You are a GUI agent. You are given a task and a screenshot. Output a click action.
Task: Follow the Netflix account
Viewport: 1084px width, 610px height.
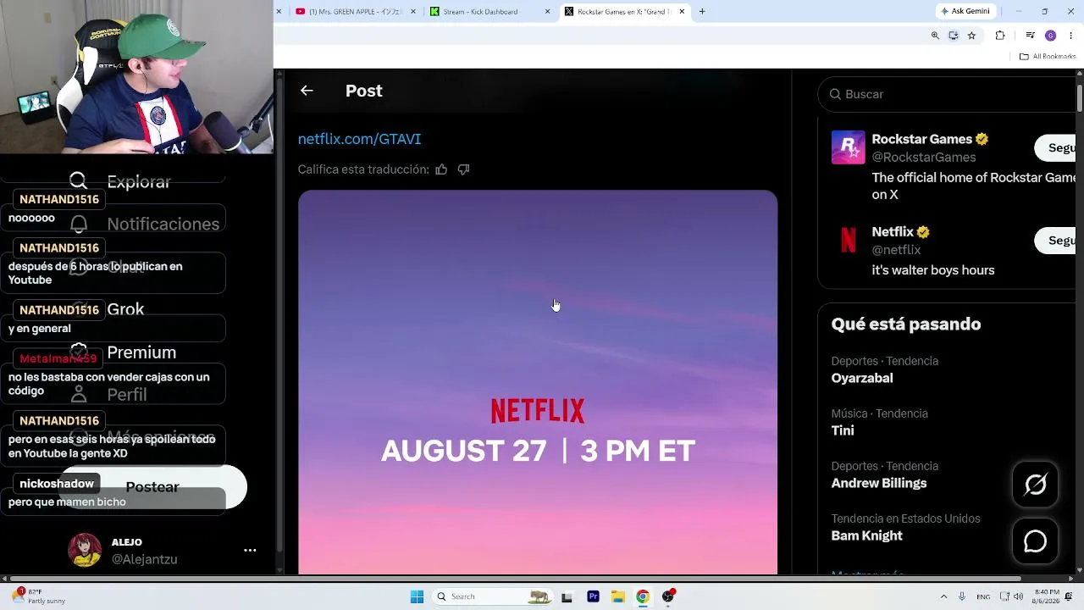pyautogui.click(x=1057, y=241)
